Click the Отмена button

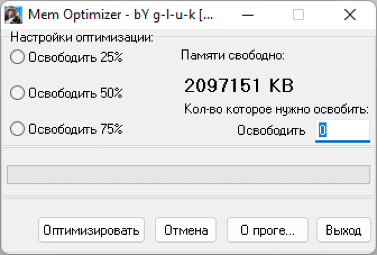tap(185, 230)
